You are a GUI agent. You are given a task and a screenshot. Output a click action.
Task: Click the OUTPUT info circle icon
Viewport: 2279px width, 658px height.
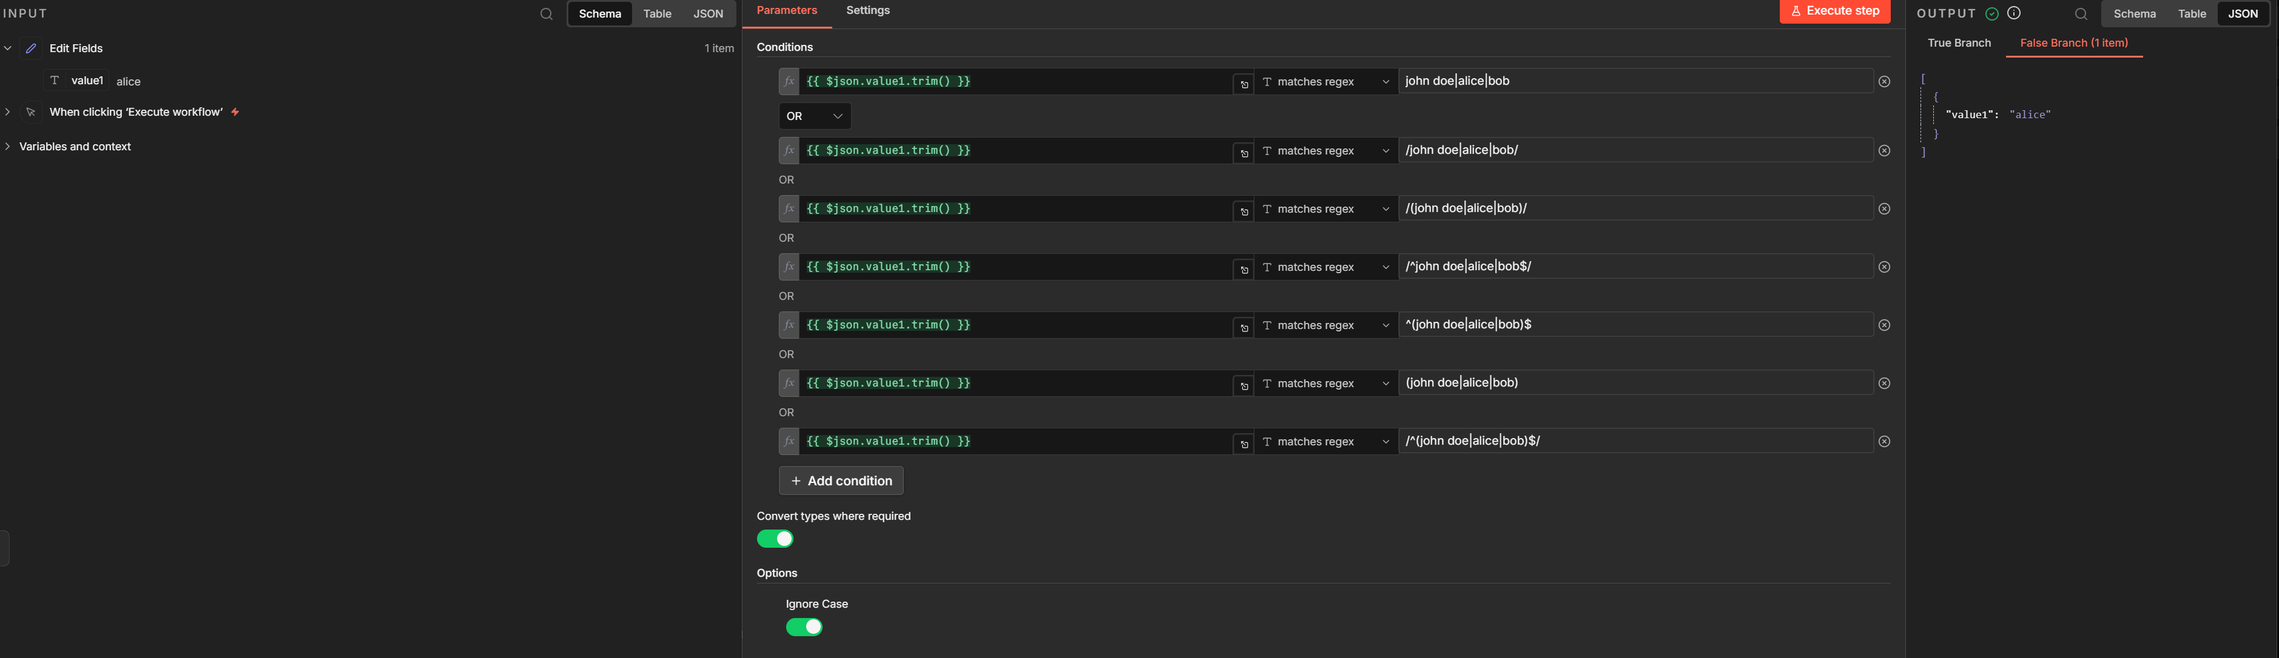(2013, 13)
